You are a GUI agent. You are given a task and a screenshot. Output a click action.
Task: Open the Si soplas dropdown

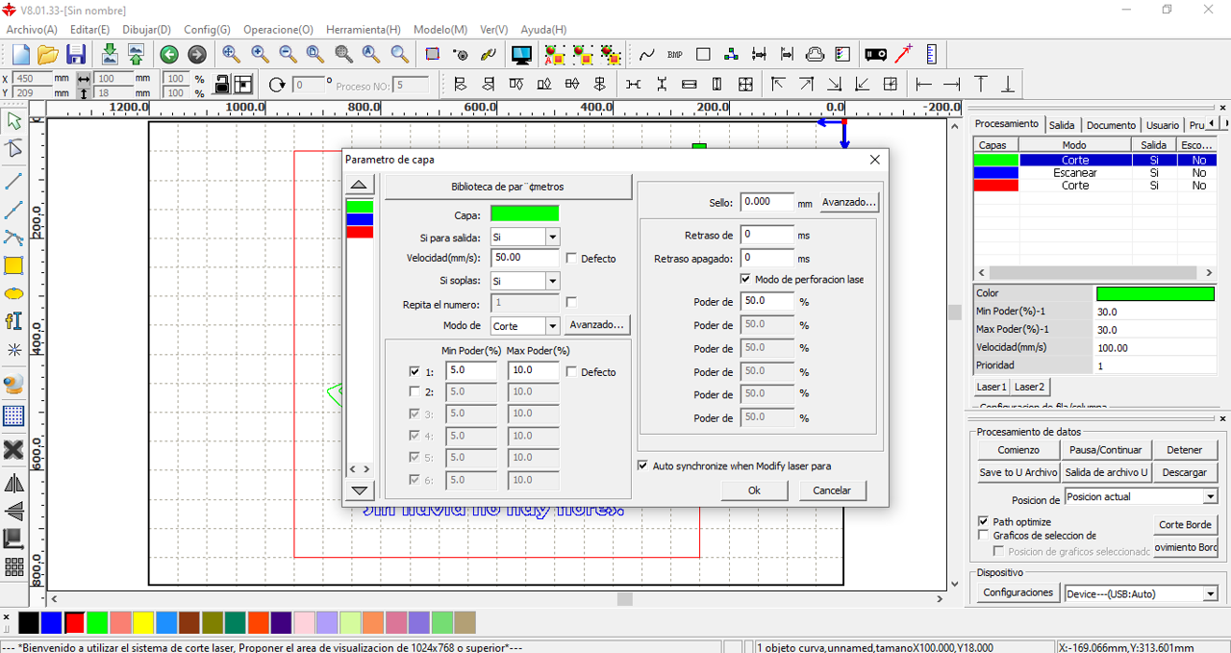pyautogui.click(x=552, y=281)
